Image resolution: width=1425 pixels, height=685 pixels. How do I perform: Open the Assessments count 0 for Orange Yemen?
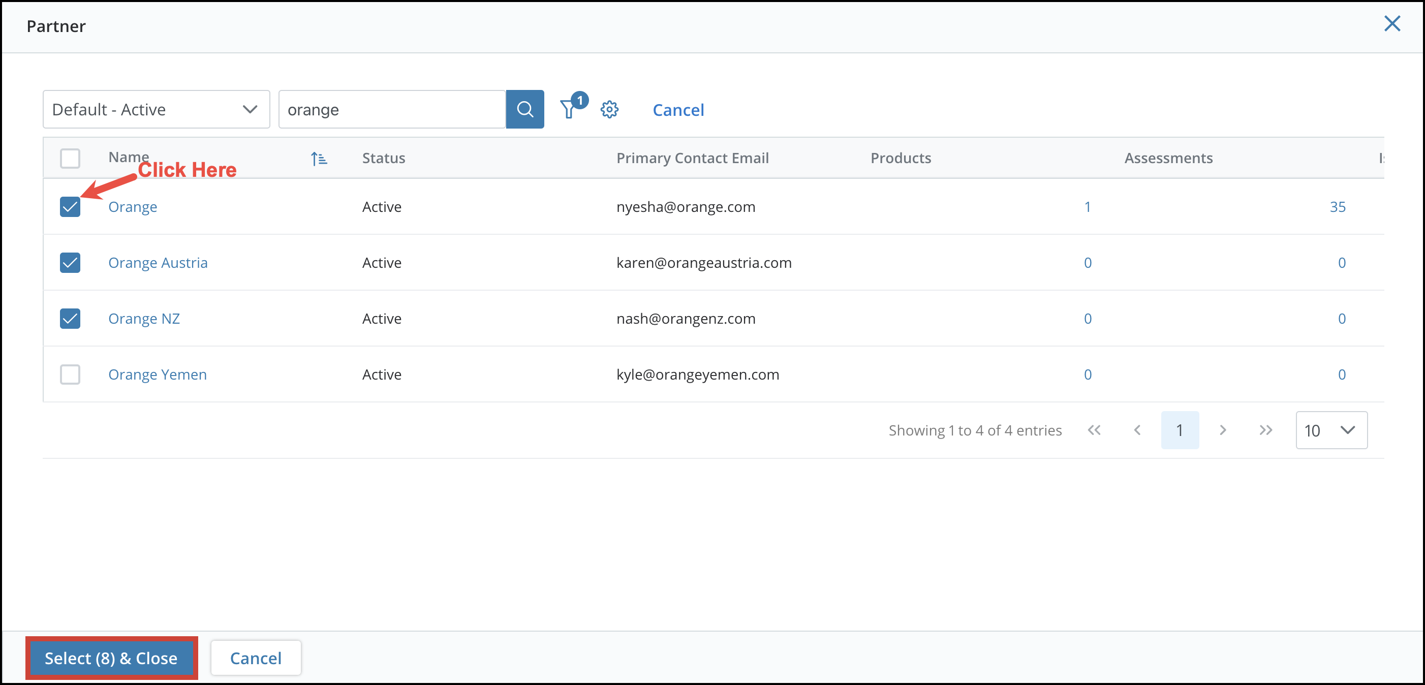(1342, 375)
